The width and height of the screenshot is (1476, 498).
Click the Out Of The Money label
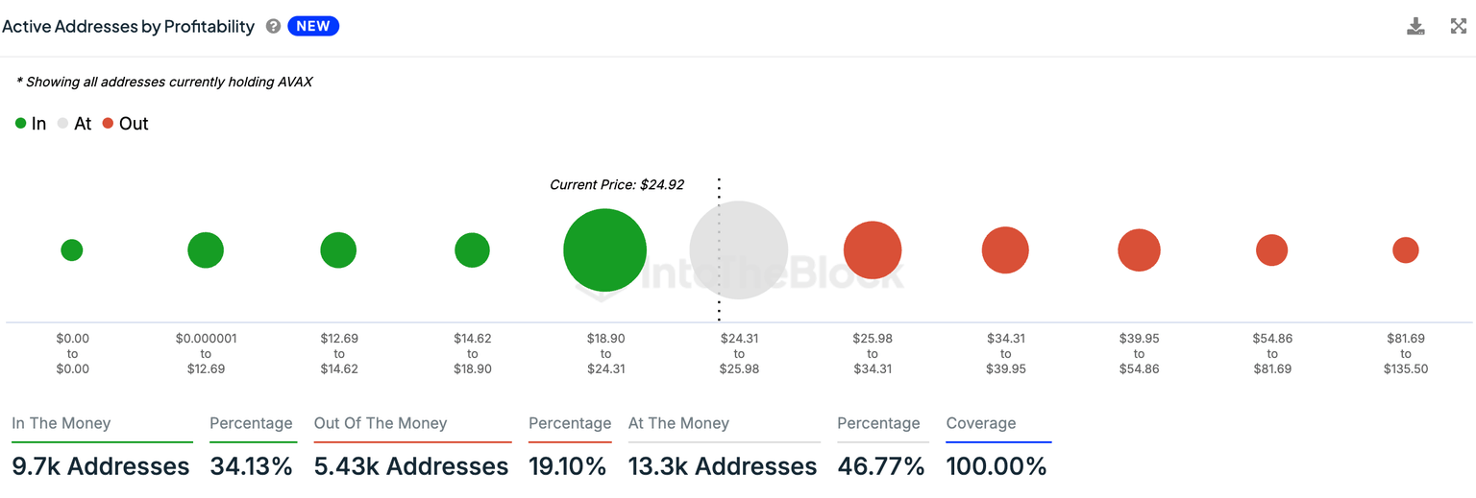tap(381, 423)
